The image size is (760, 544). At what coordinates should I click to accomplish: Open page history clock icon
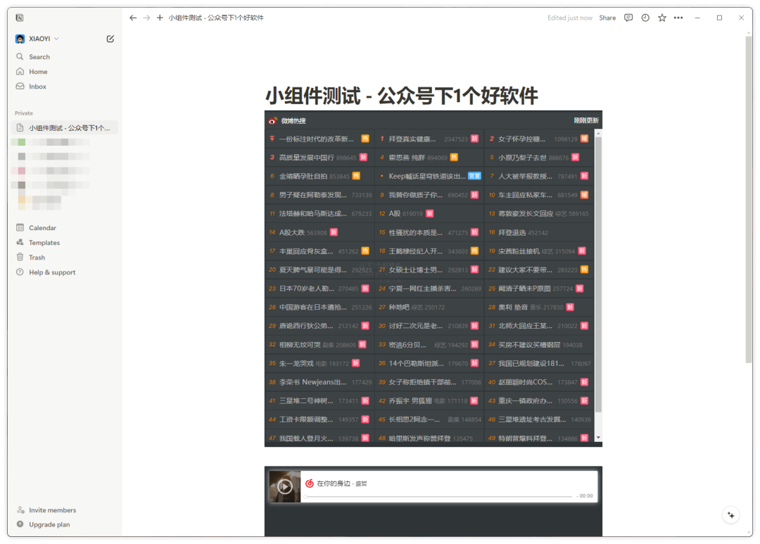pos(645,18)
